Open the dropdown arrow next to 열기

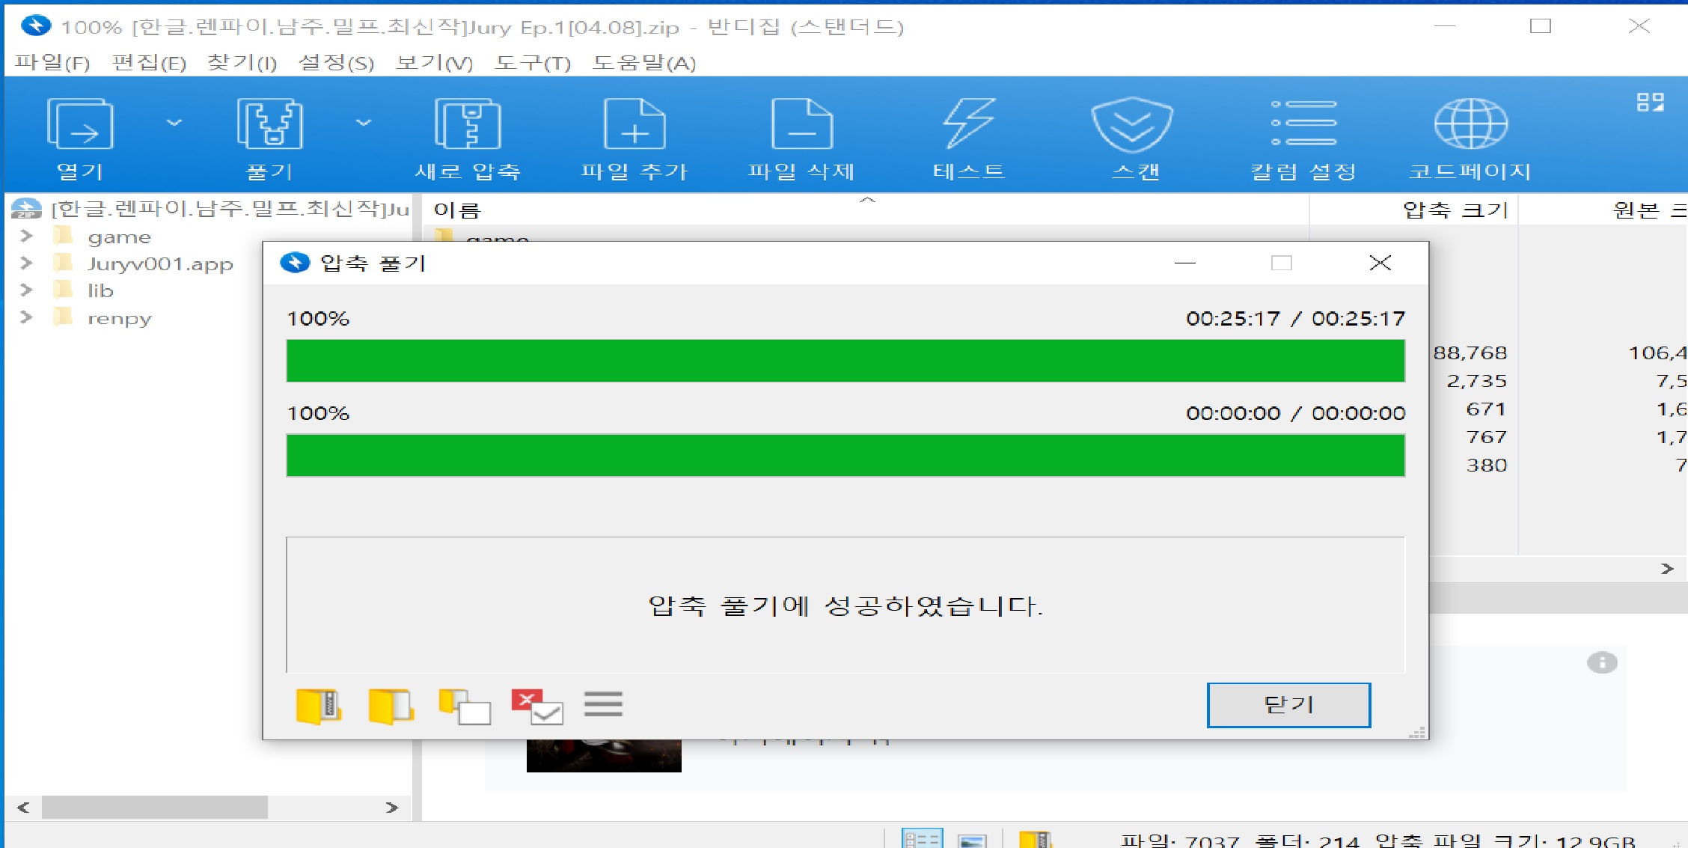pyautogui.click(x=174, y=123)
